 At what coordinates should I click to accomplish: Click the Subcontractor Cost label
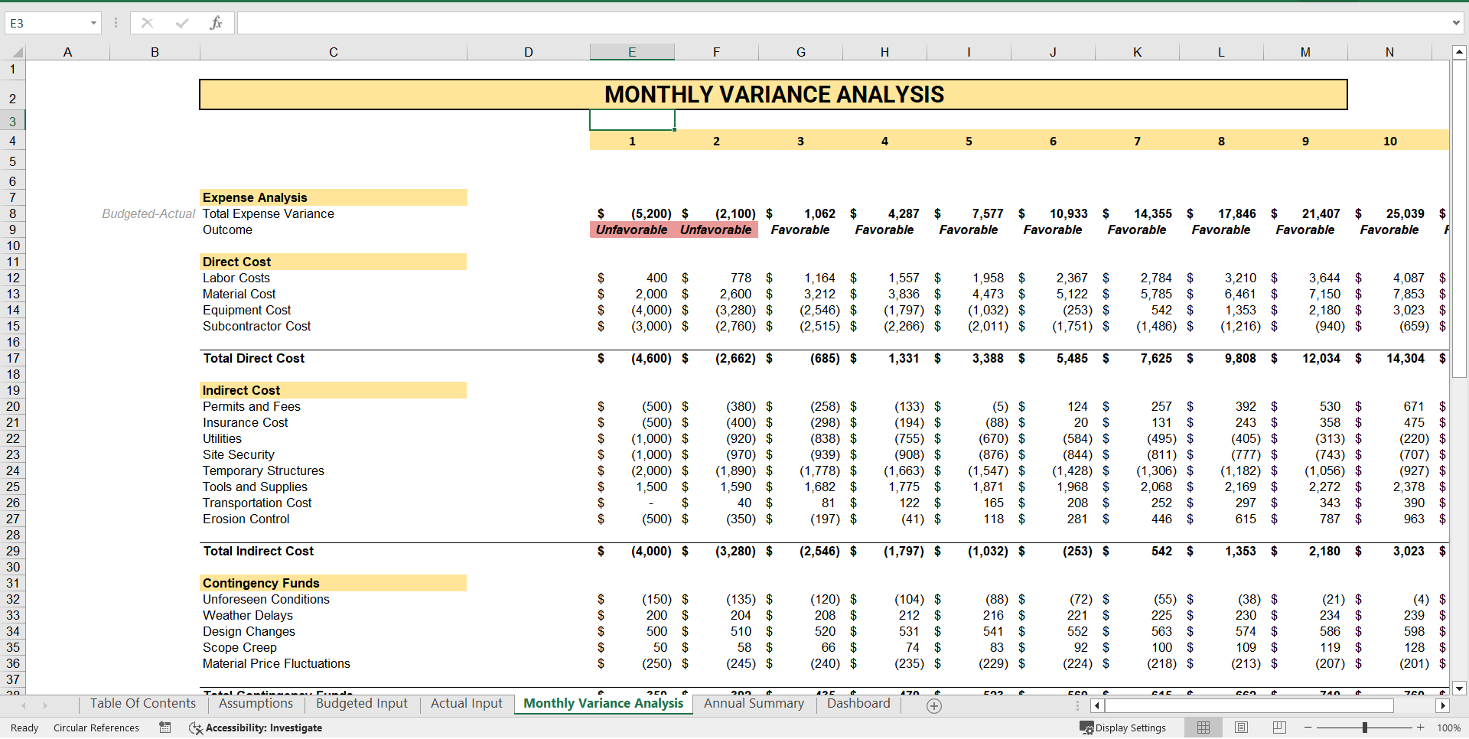(x=257, y=327)
